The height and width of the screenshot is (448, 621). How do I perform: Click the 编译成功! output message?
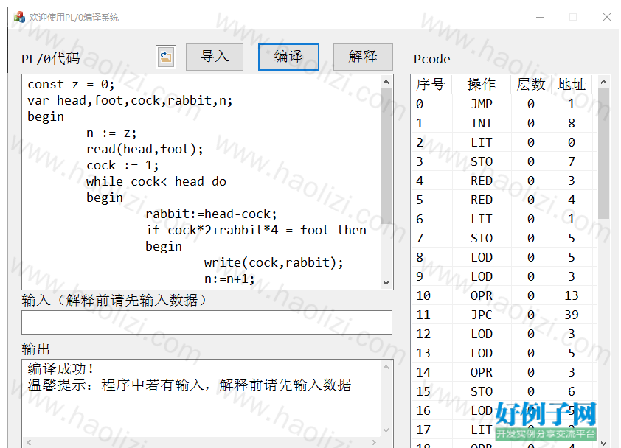tap(60, 369)
